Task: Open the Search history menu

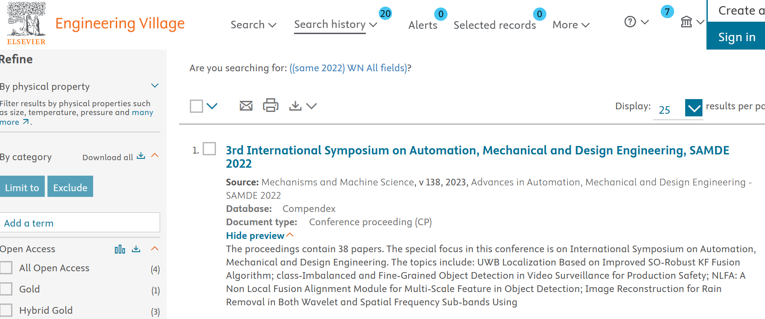Action: pos(330,24)
